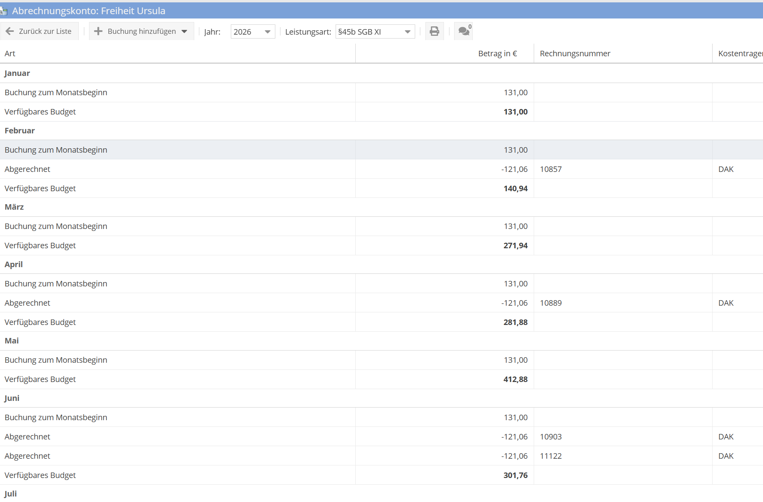The height and width of the screenshot is (502, 763).
Task: Click Januar available budget 131,00
Action: tap(515, 112)
